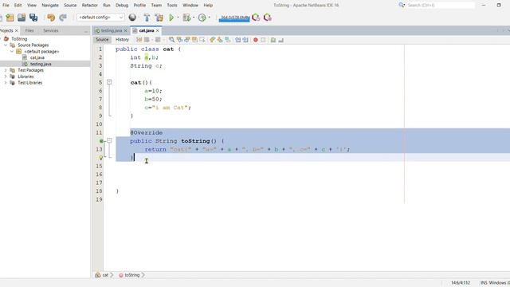Click the Previous Bookmark icon
Screen dimensions: 510x287
pyautogui.click(x=213, y=40)
